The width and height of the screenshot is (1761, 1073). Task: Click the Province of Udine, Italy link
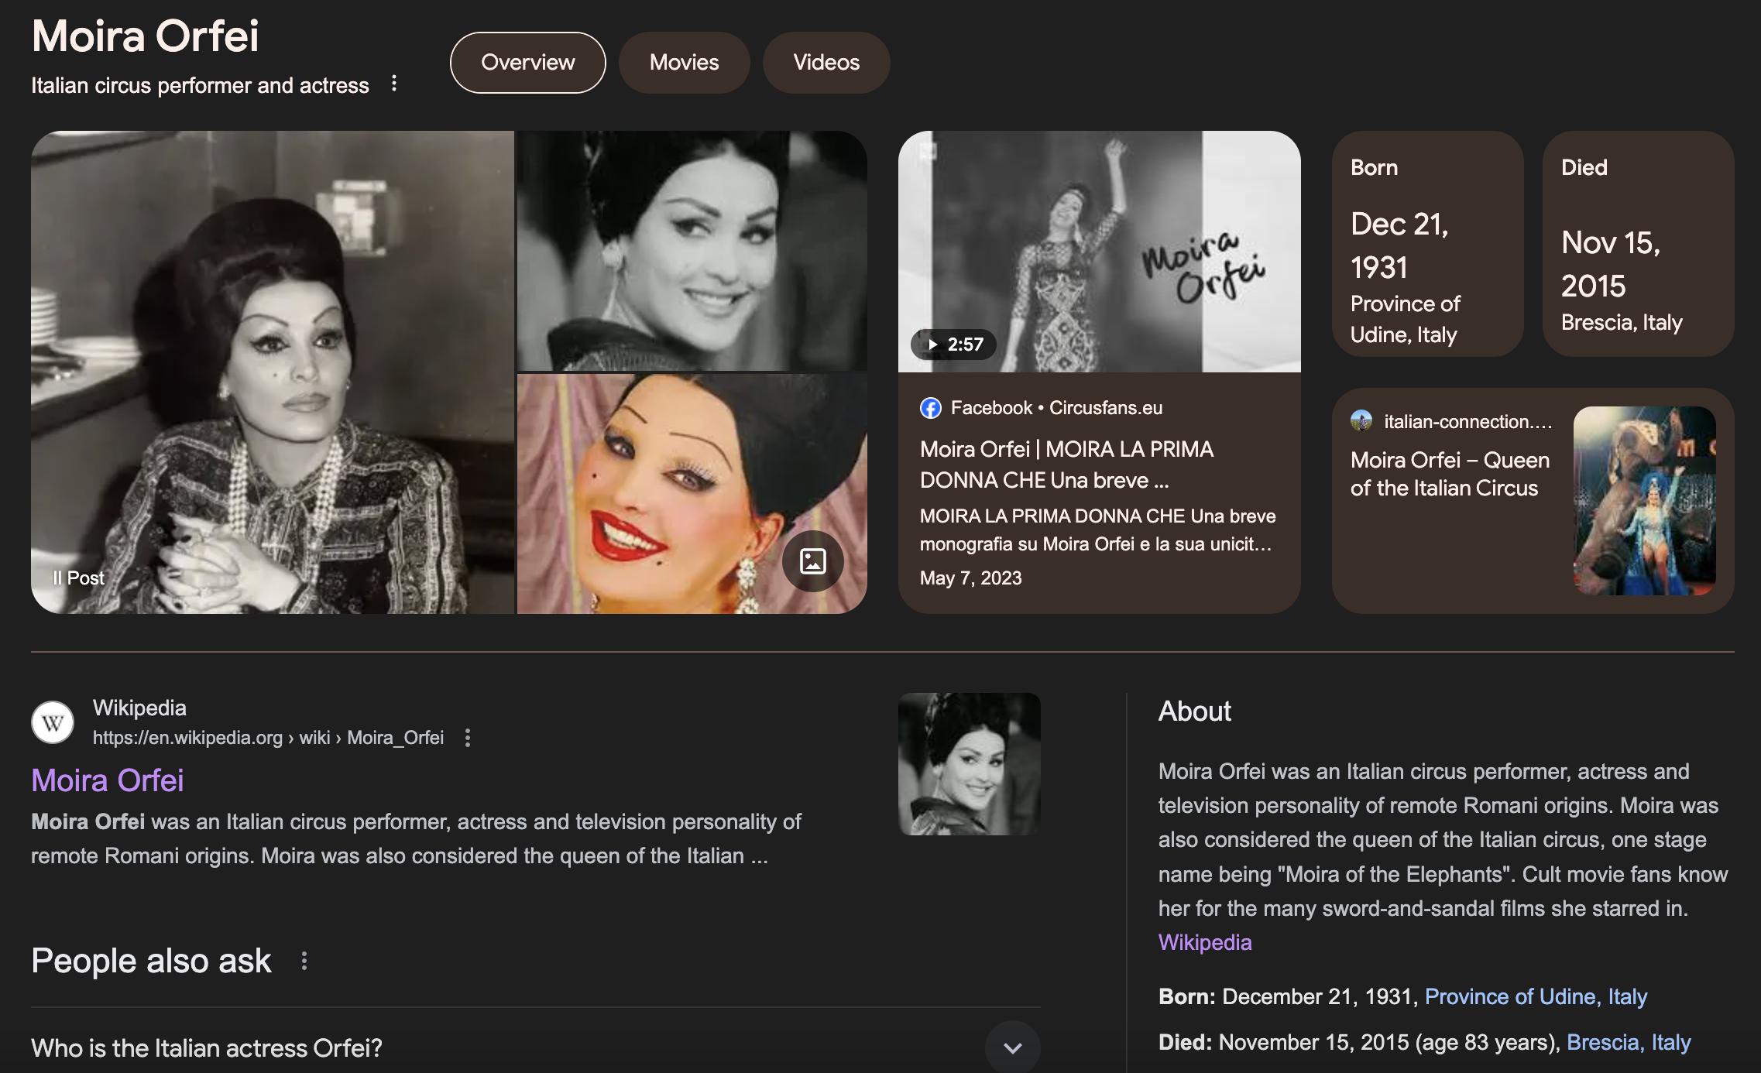click(x=1536, y=996)
